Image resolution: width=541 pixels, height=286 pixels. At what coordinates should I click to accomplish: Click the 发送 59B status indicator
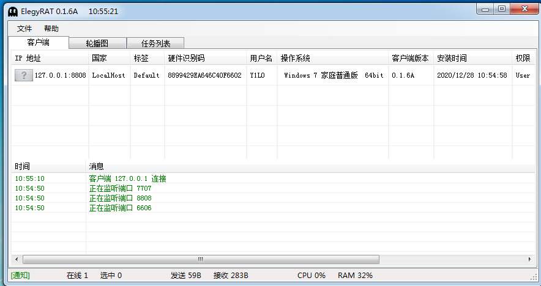pos(185,276)
